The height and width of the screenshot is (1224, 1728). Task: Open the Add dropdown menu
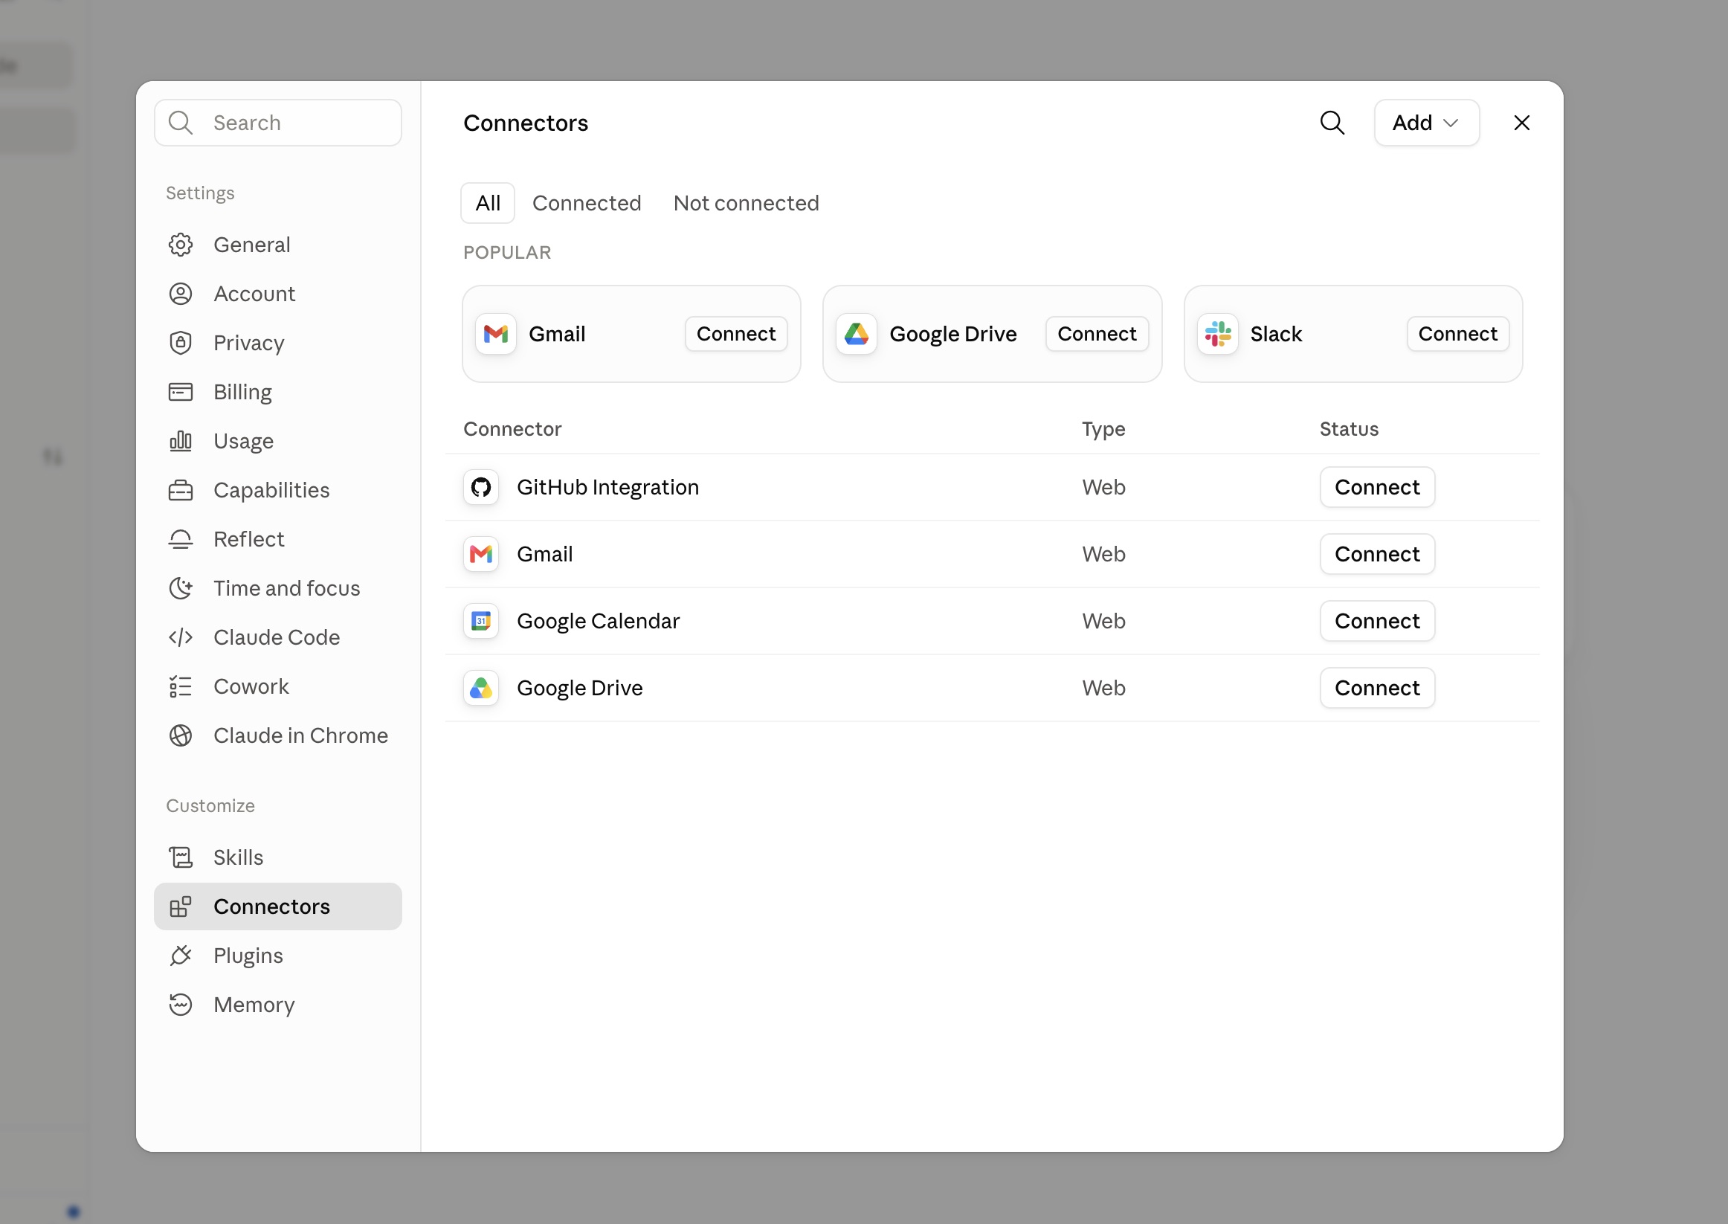[x=1427, y=123]
